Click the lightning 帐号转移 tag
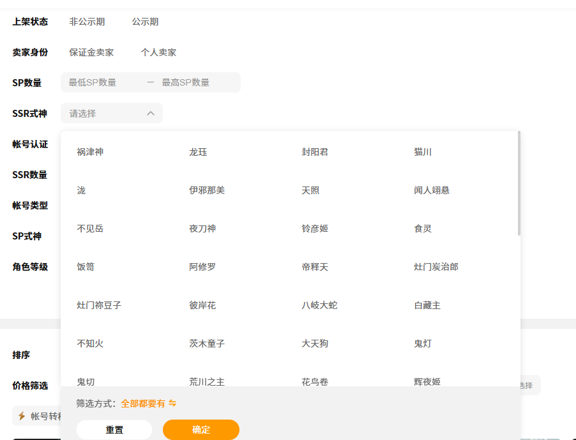576x440 pixels. (40, 416)
